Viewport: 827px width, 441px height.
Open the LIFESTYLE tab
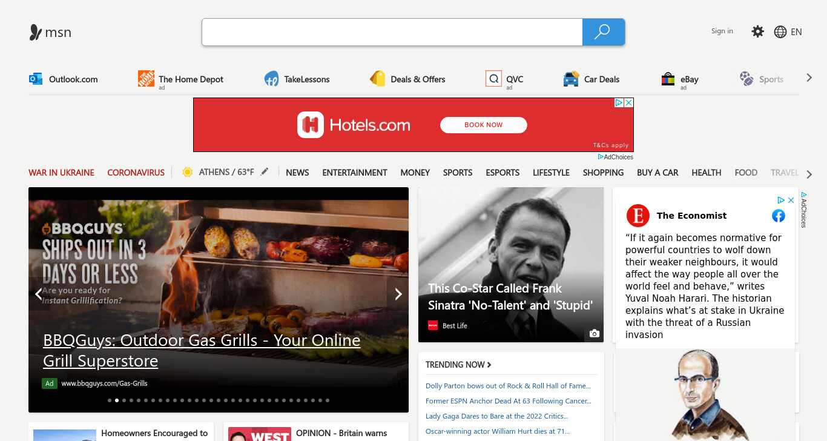551,173
